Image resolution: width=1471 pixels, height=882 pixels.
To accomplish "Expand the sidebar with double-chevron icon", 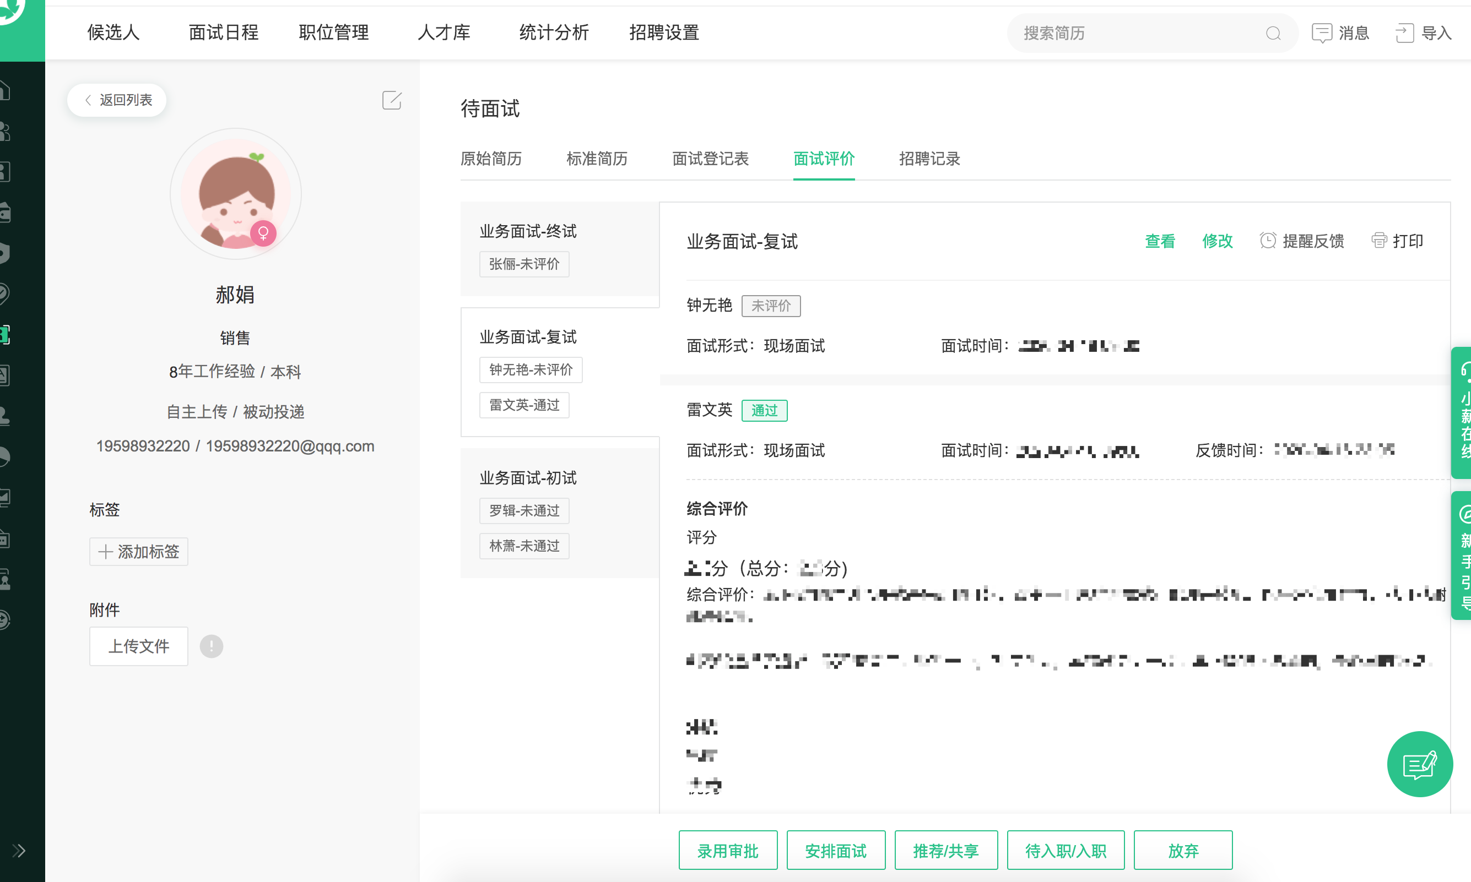I will [x=19, y=851].
